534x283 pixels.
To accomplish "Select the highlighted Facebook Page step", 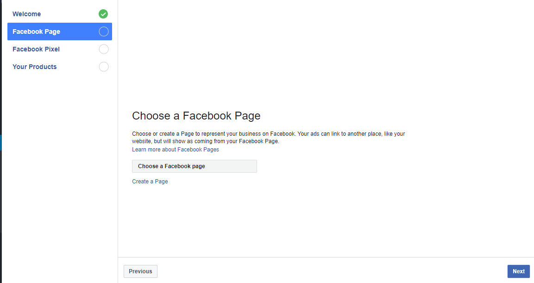I will click(60, 31).
